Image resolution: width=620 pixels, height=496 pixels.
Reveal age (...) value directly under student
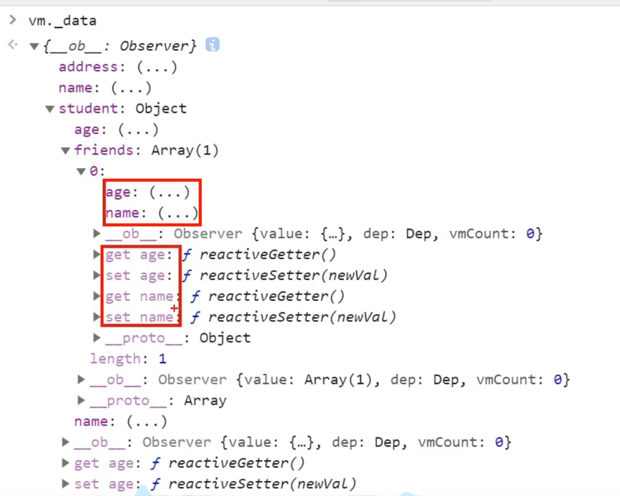(x=138, y=130)
